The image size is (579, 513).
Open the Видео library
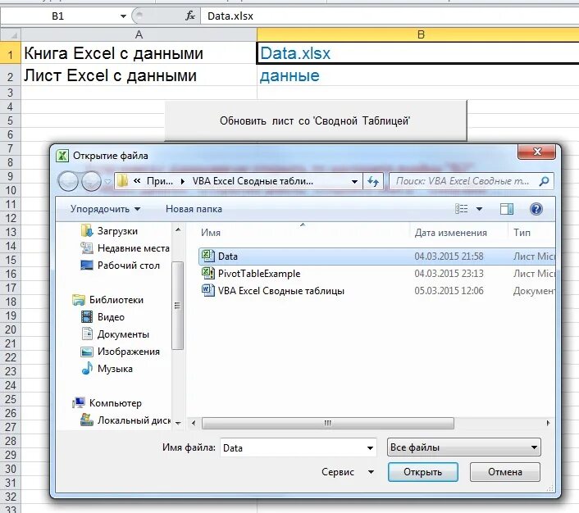[111, 317]
